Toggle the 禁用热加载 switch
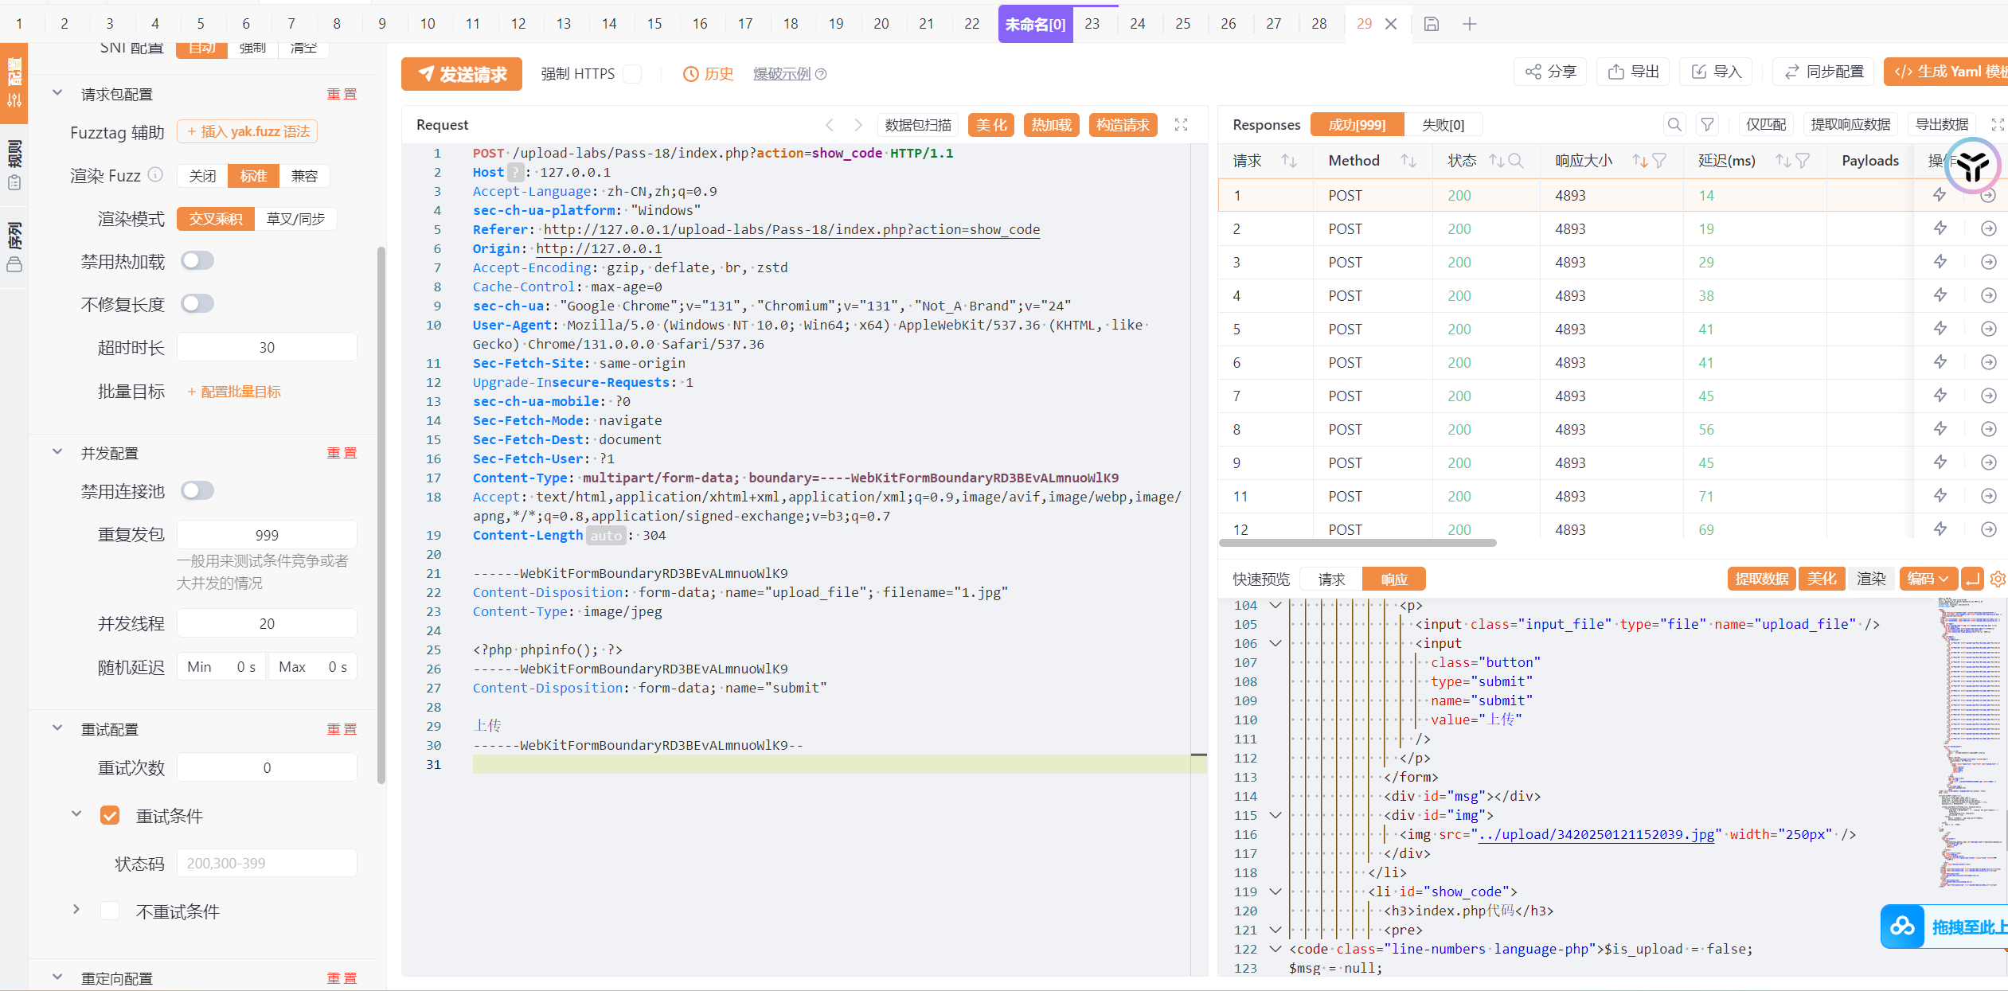The height and width of the screenshot is (991, 2008). [x=197, y=261]
